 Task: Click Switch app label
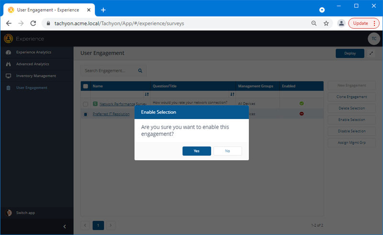25,213
